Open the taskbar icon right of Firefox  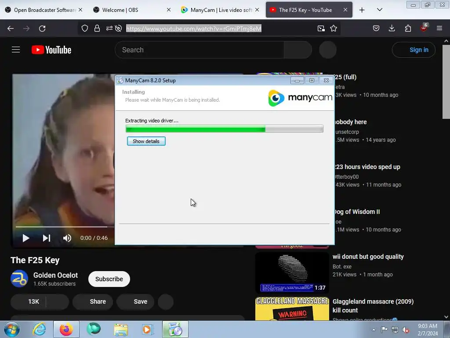pyautogui.click(x=94, y=329)
